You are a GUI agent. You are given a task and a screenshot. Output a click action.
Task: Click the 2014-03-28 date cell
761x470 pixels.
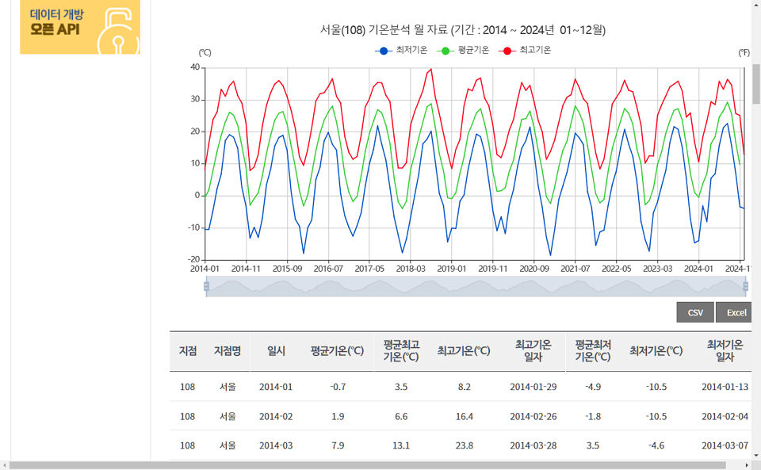click(x=533, y=445)
